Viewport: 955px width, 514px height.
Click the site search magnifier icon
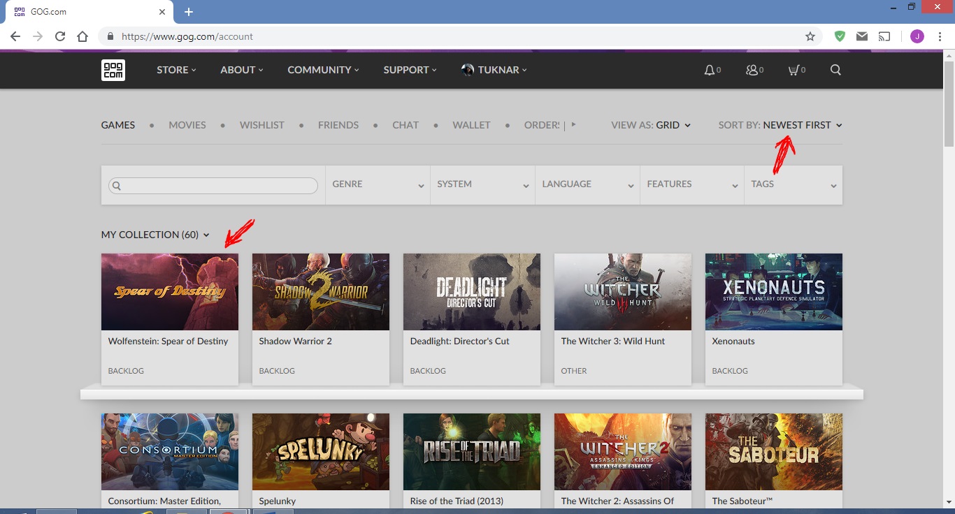click(835, 70)
